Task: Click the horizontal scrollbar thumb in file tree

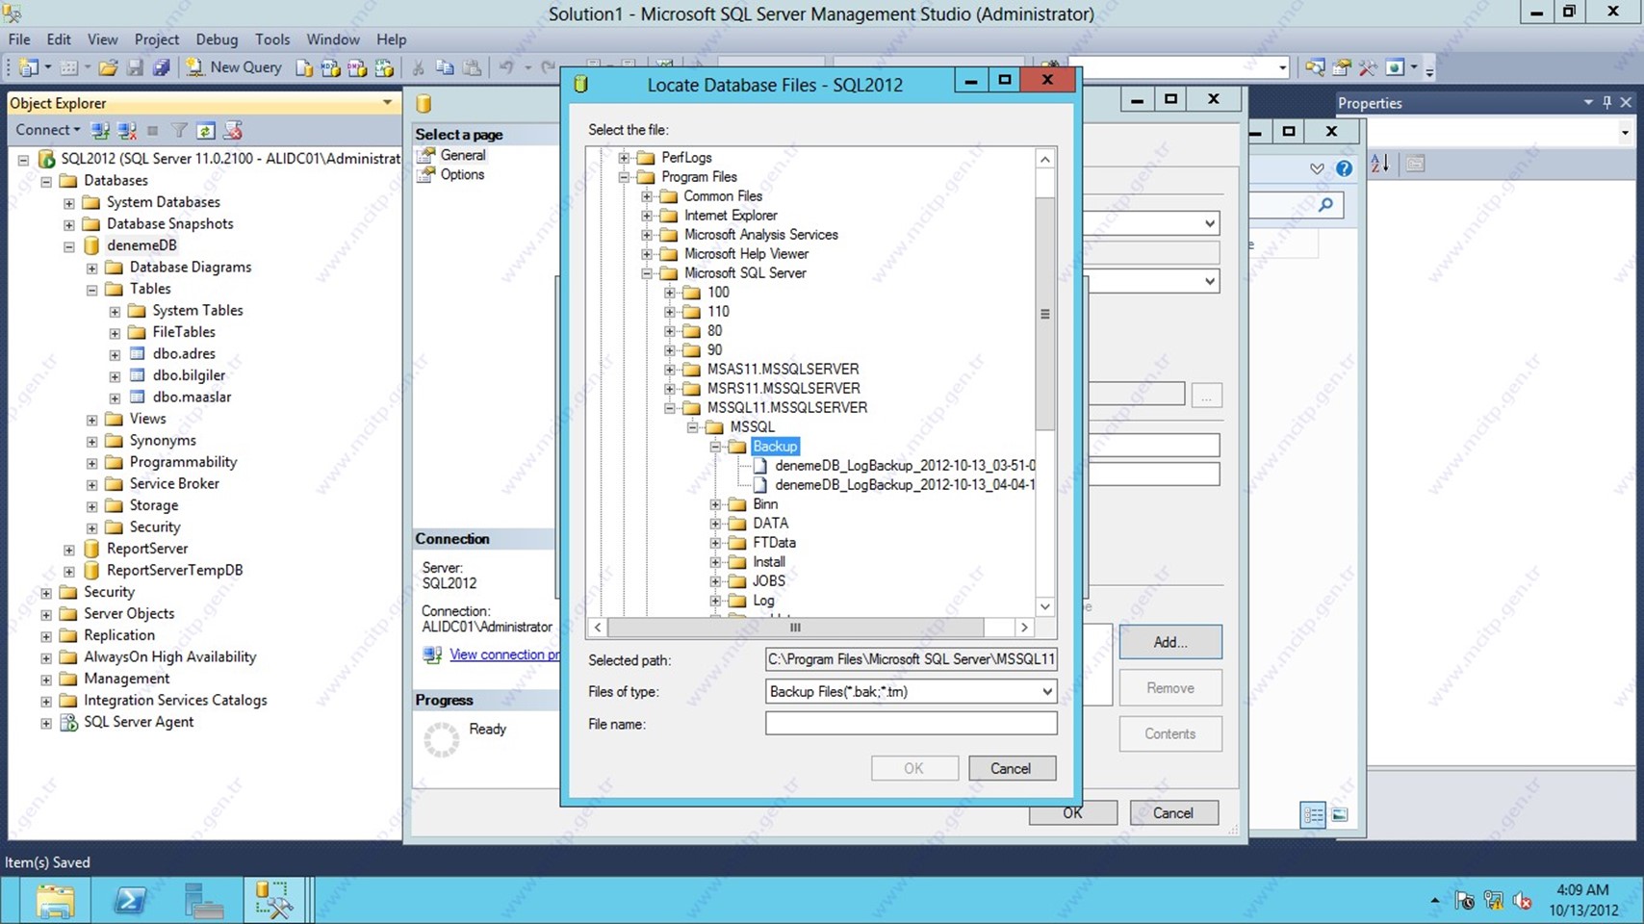Action: pyautogui.click(x=796, y=628)
